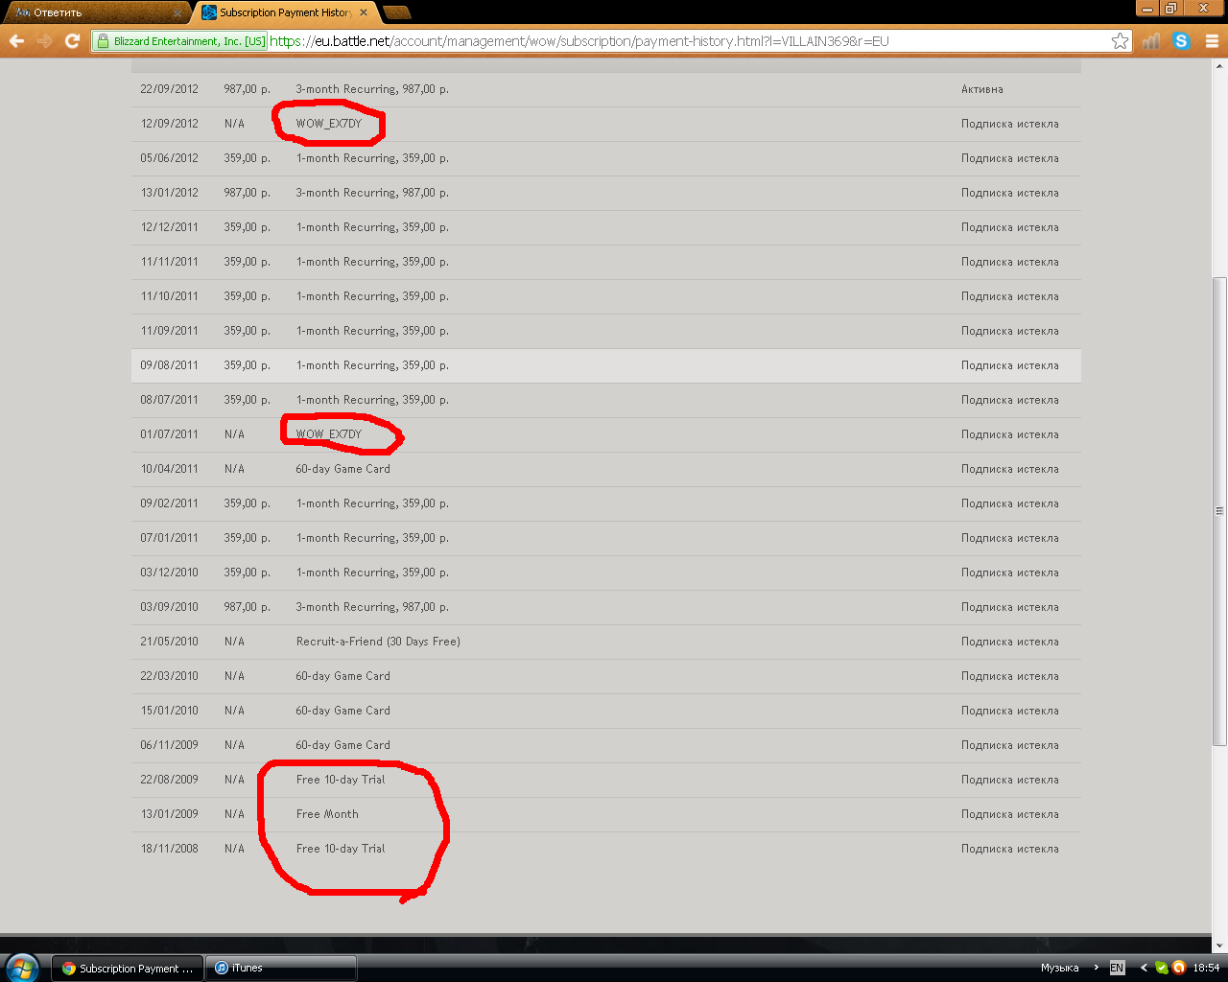
Task: Click Free 10-day Trial in the 18/11/2008 row
Action: click(341, 849)
